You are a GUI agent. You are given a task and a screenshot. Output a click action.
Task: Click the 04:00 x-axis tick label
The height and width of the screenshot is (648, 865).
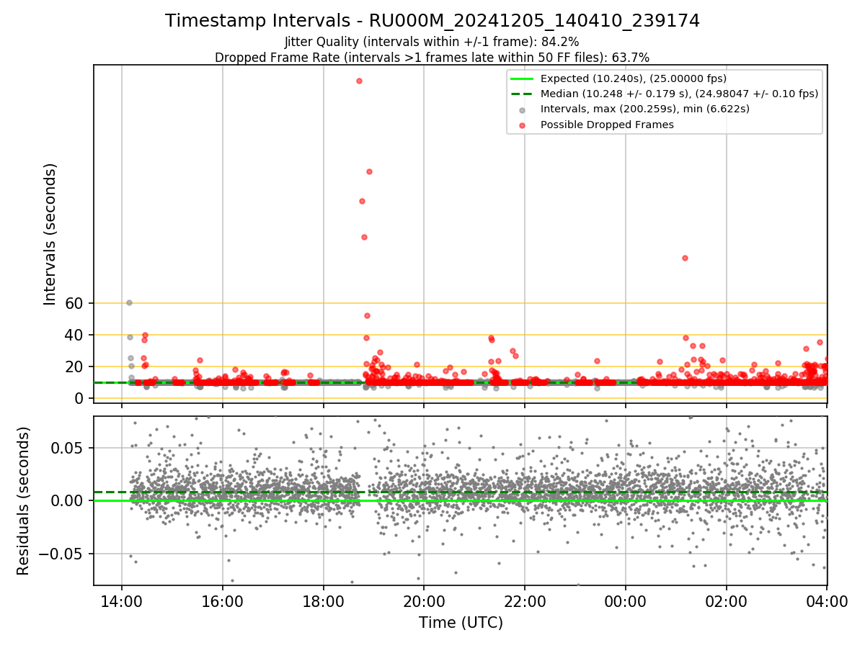pyautogui.click(x=827, y=602)
